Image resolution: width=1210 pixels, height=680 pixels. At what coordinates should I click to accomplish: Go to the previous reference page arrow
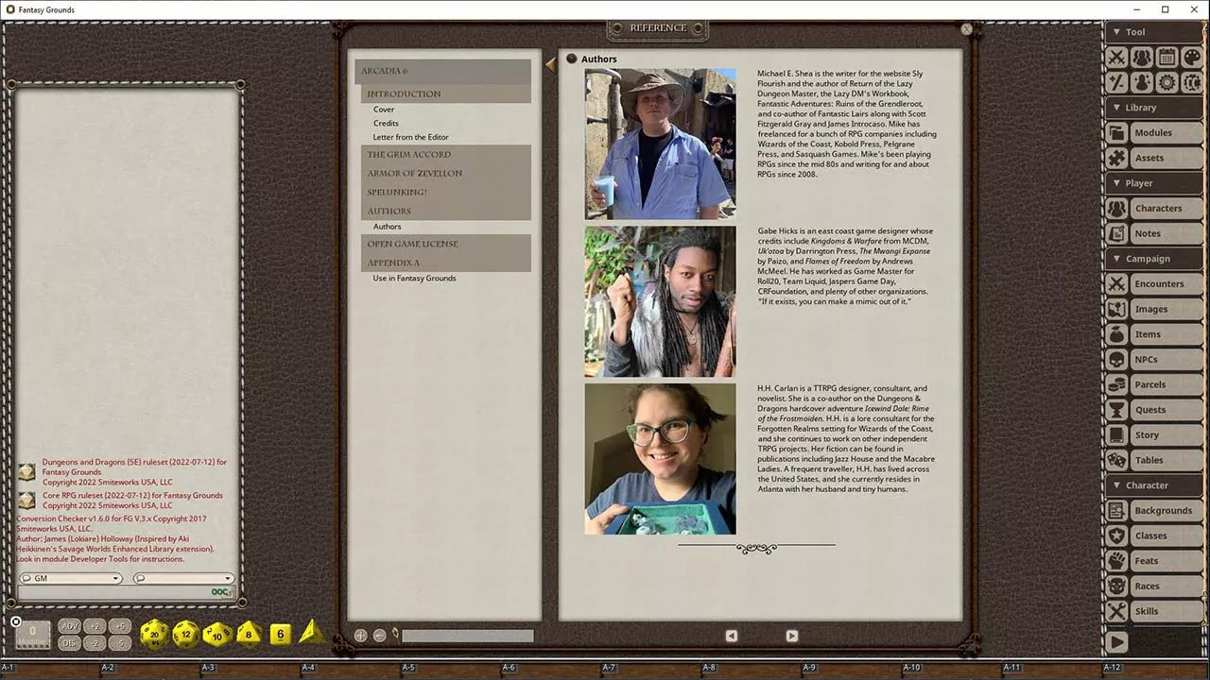[x=731, y=636]
